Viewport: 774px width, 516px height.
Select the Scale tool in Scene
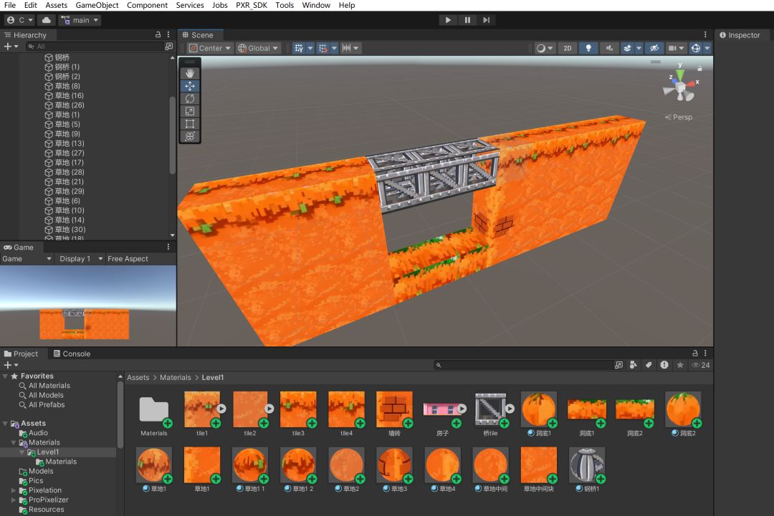tap(190, 111)
